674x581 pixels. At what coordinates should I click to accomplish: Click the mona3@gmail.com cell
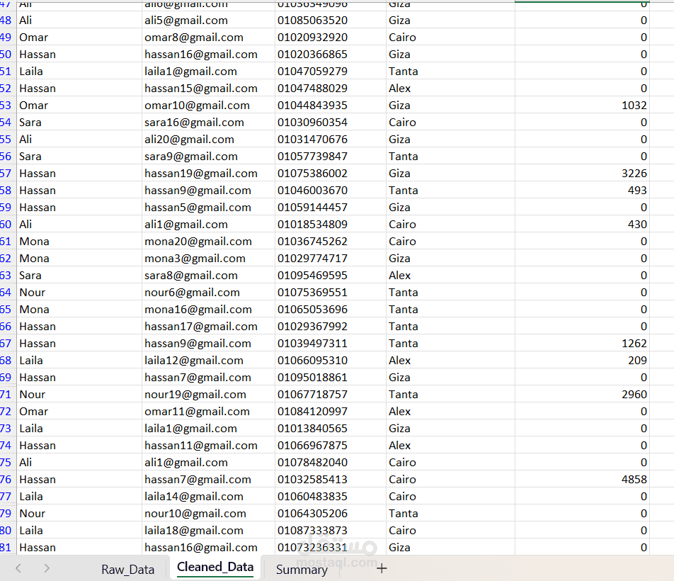[208, 259]
